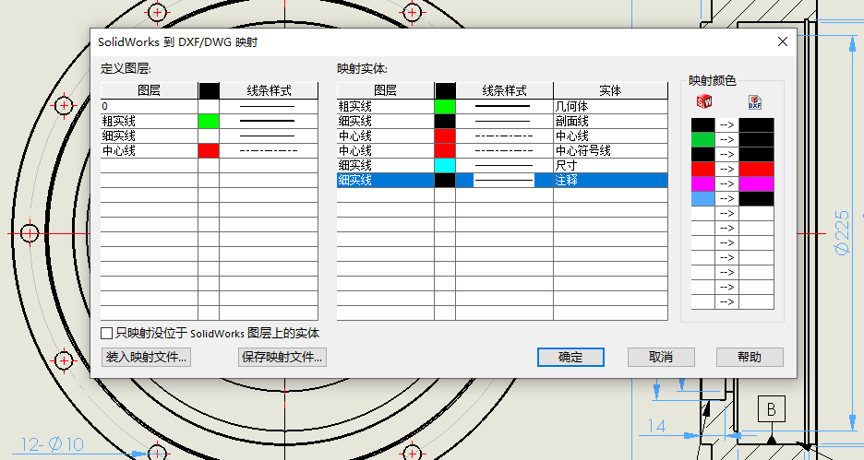Confirm the mapping with the 确定 button
The image size is (864, 460).
click(x=570, y=357)
